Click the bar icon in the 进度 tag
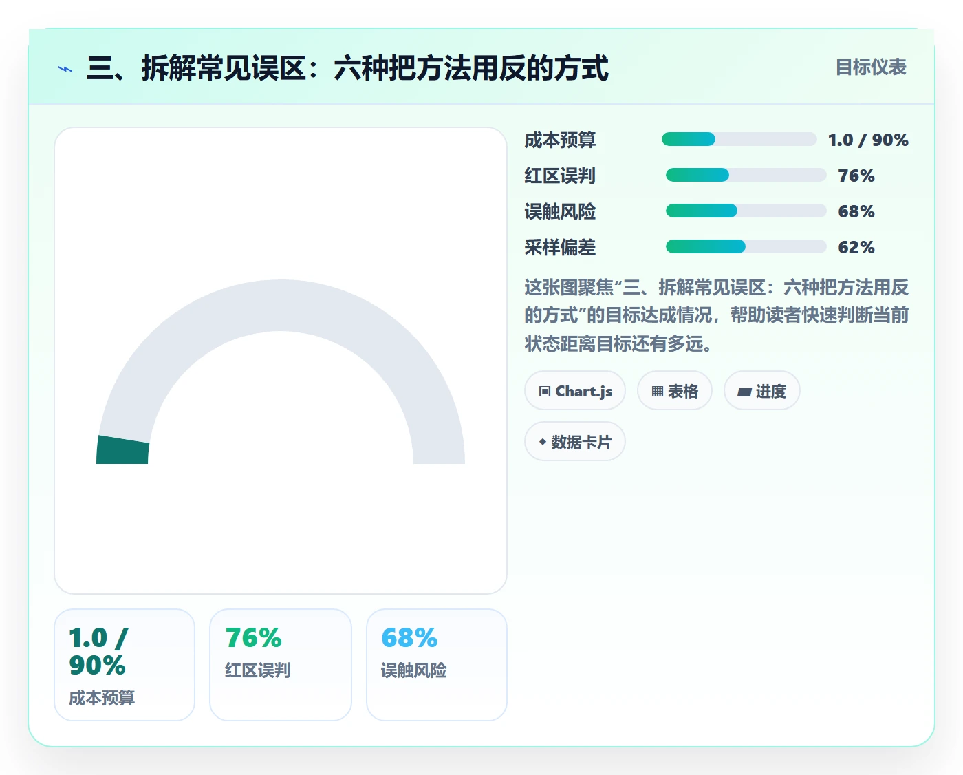Image resolution: width=963 pixels, height=775 pixels. click(x=744, y=392)
